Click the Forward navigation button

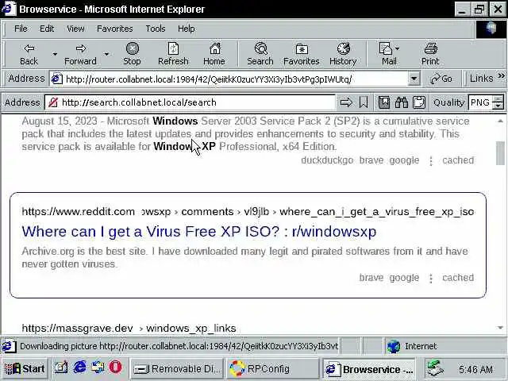[x=80, y=54]
